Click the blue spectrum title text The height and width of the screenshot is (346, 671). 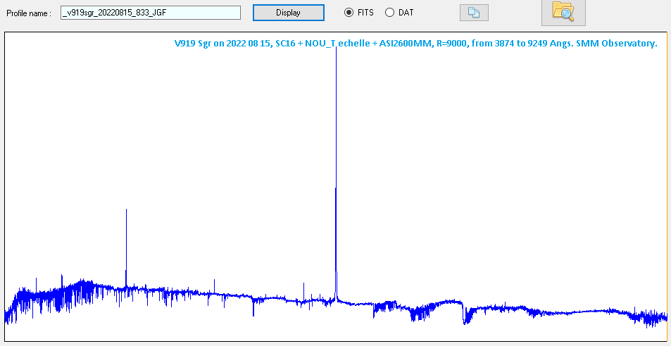[415, 44]
